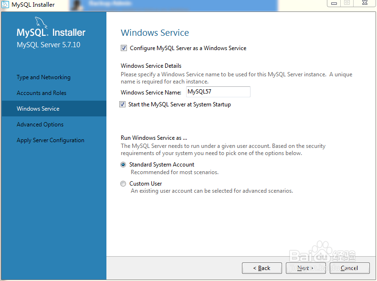Screen dimensions: 377x281
Task: Uncheck Configure MySQL Server as a Windows Service
Action: coord(124,48)
